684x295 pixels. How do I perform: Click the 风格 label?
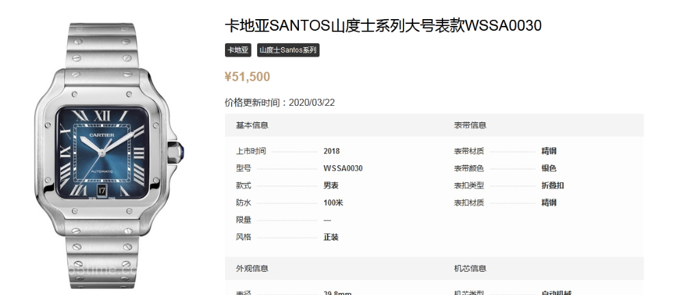244,237
